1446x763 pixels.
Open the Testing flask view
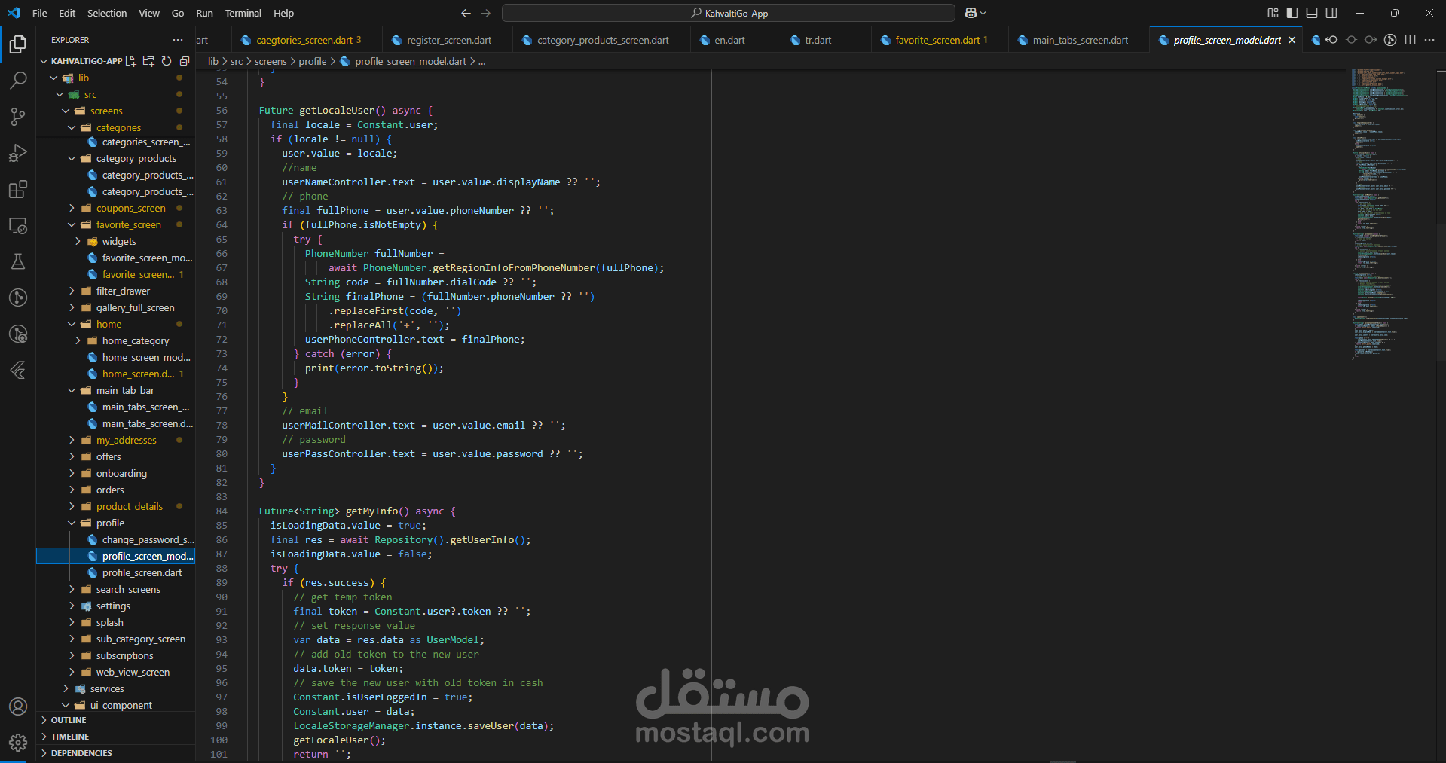pos(18,261)
